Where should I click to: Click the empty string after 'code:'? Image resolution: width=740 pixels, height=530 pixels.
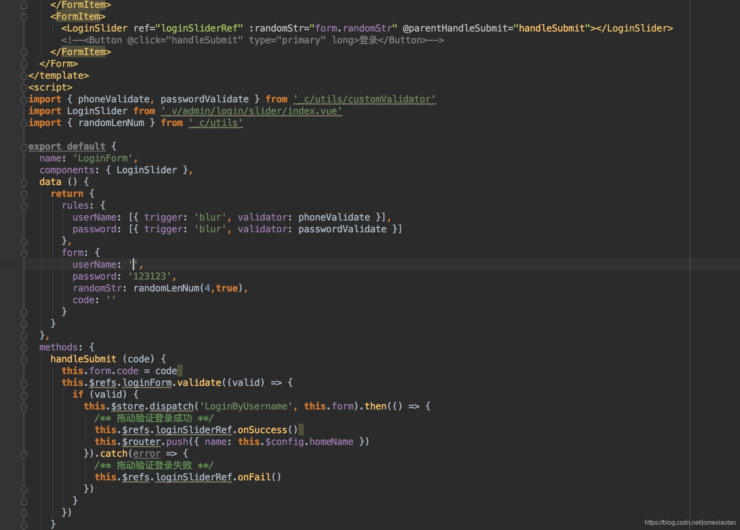[111, 300]
